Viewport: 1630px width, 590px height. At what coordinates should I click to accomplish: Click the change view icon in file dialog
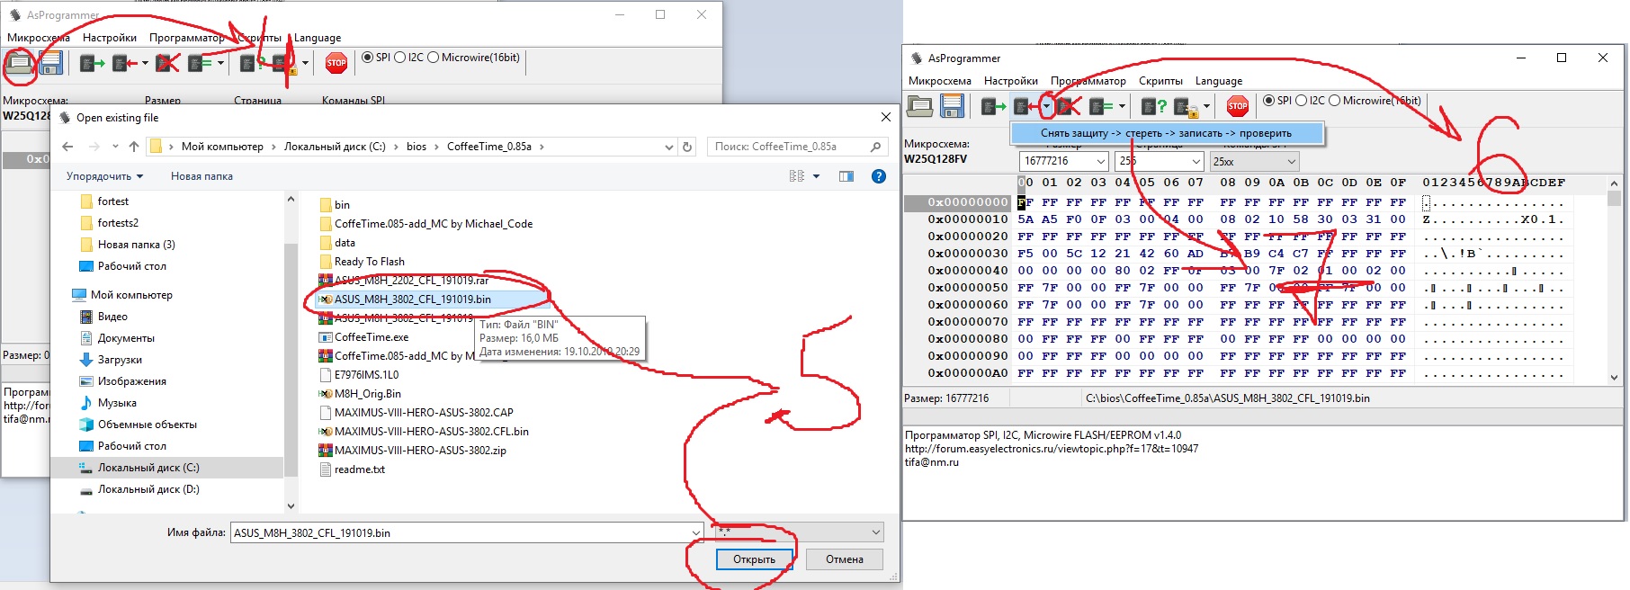coord(797,176)
